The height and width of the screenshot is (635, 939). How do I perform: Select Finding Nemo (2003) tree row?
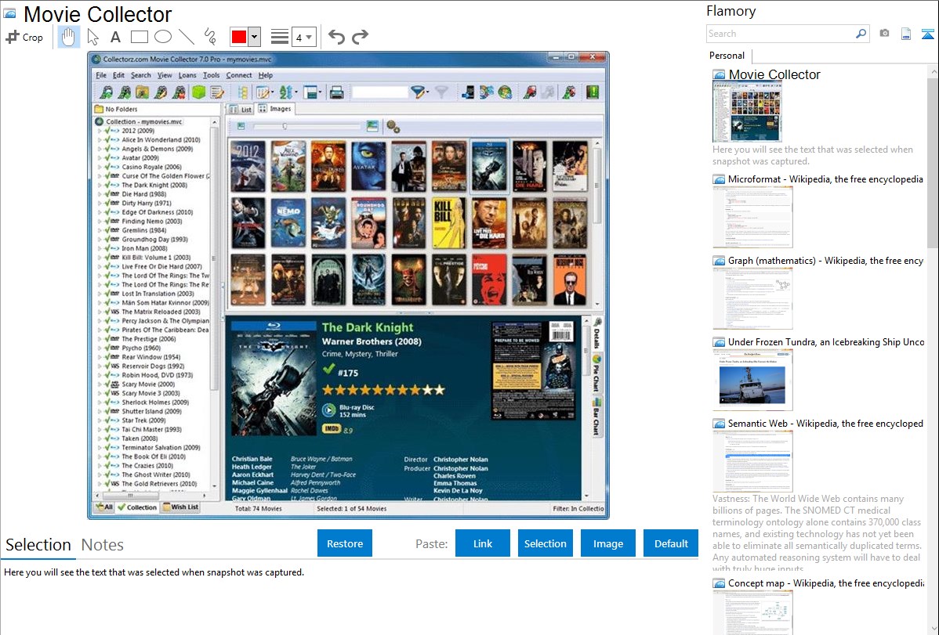(x=151, y=221)
